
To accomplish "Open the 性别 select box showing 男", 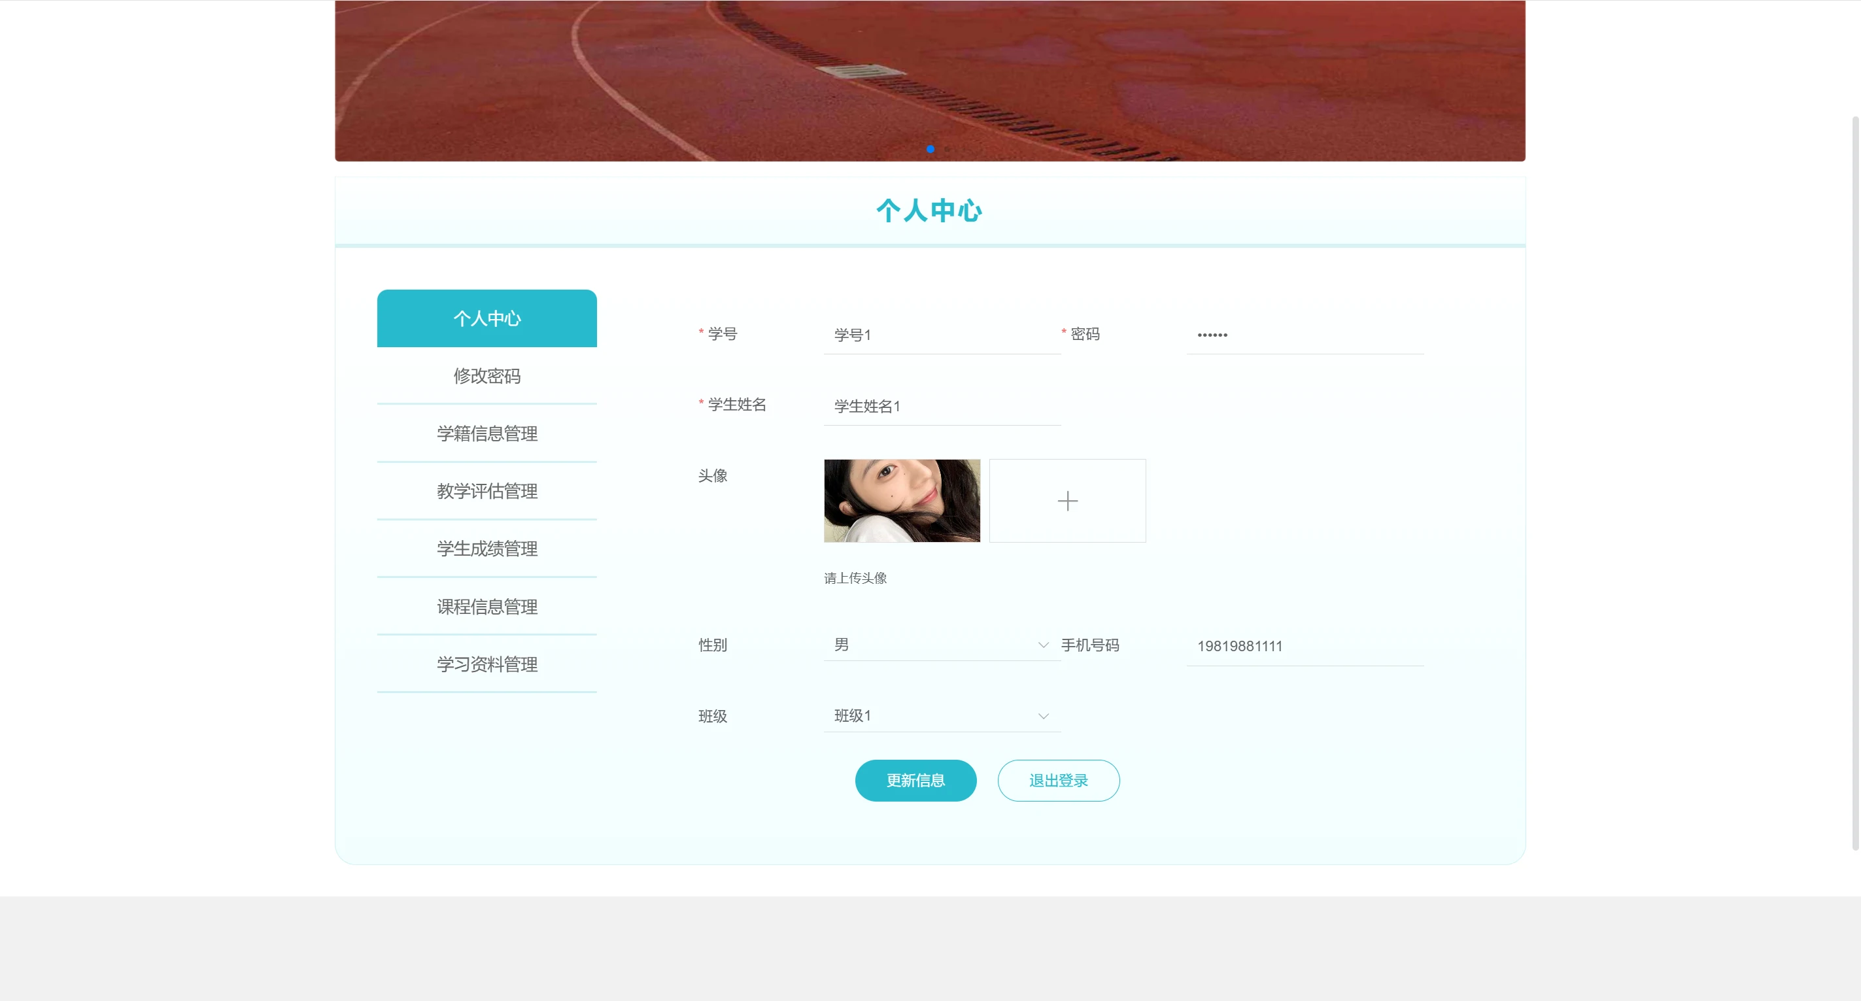I will tap(932, 645).
